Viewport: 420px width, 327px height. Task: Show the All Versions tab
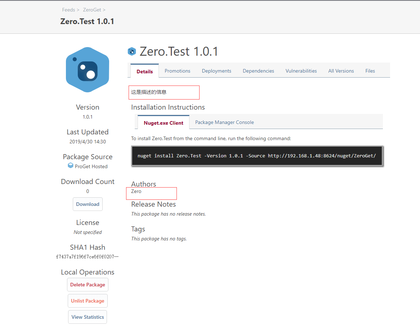[341, 71]
